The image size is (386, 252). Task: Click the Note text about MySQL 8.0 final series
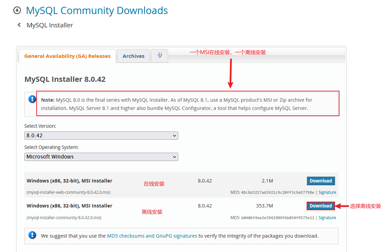tap(177, 104)
